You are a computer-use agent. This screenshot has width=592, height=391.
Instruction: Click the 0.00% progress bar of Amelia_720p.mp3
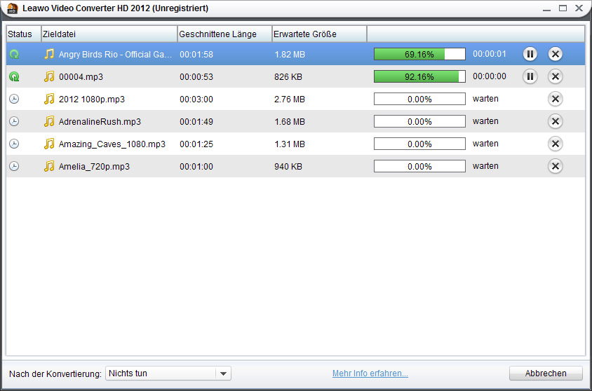click(x=419, y=166)
